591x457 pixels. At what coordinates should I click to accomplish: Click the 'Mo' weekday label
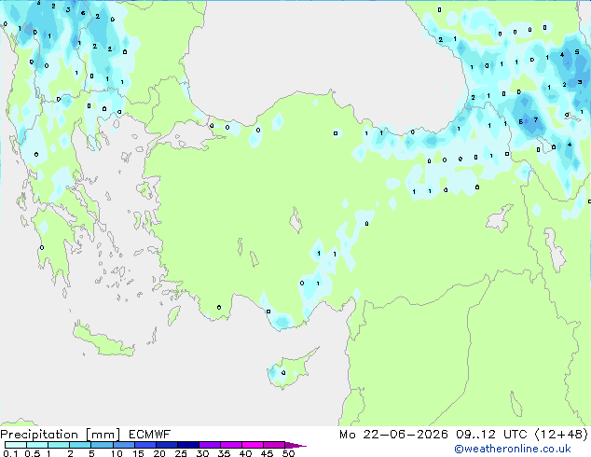[347, 435]
